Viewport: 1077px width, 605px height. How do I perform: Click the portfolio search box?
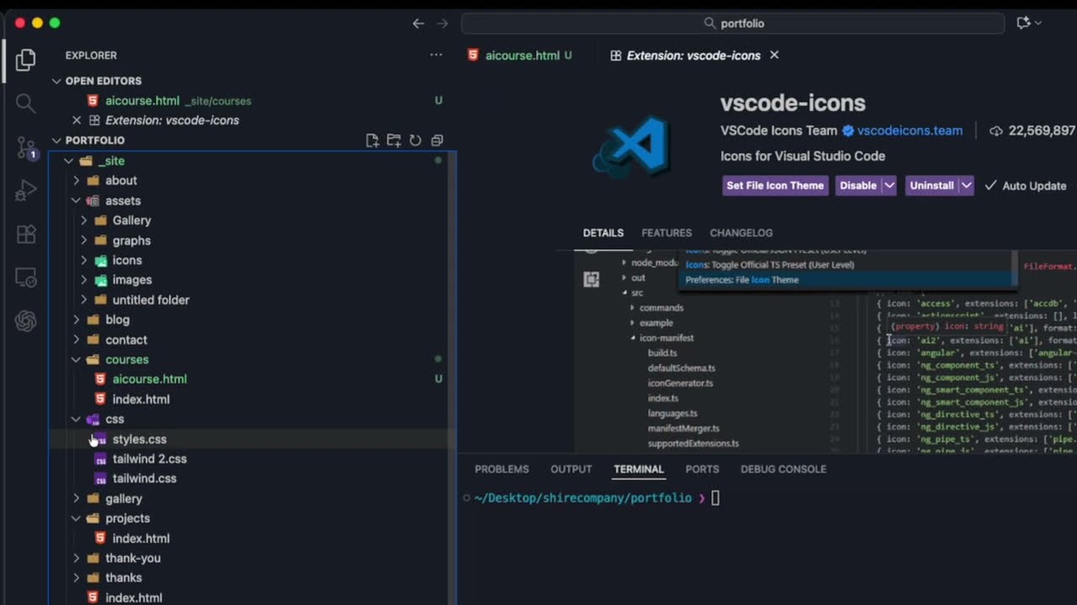pos(733,24)
